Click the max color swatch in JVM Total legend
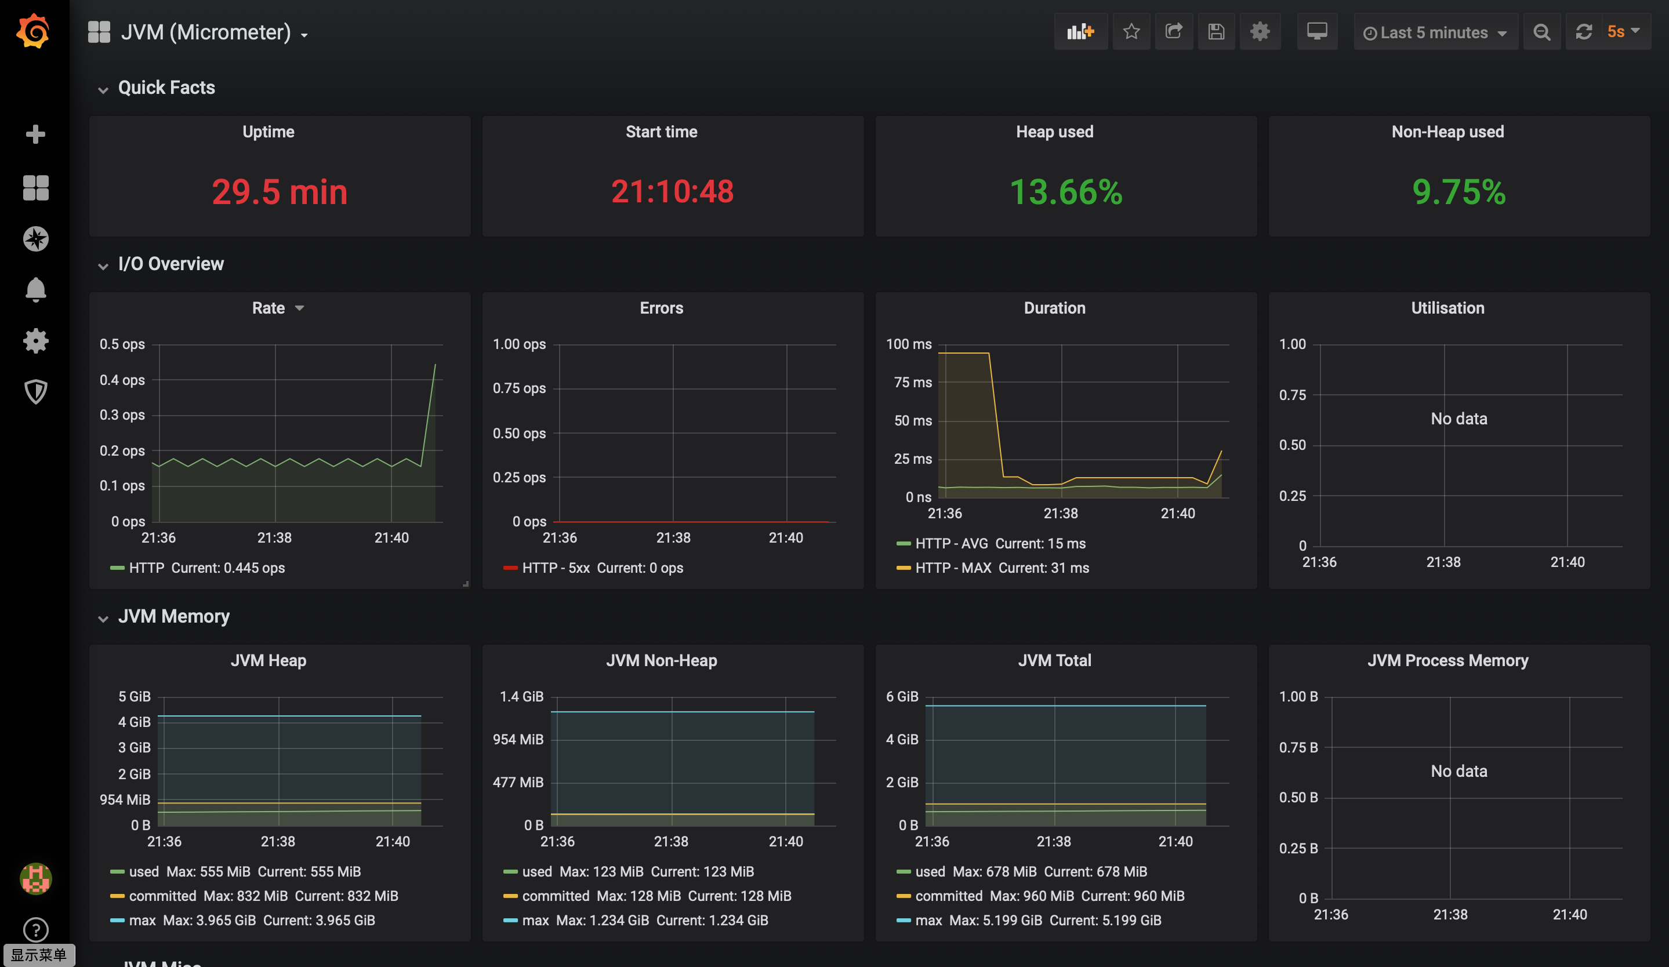This screenshot has width=1669, height=967. [904, 920]
